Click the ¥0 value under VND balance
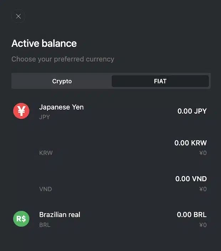This screenshot has height=251, width=221. click(x=203, y=189)
